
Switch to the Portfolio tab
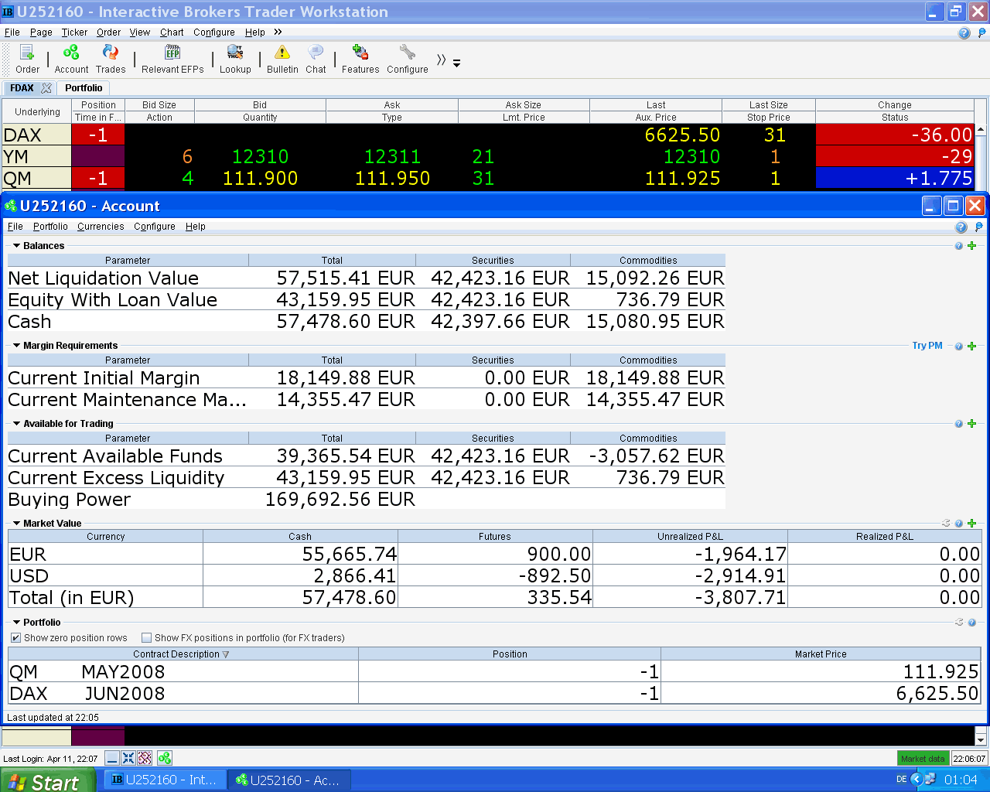click(x=84, y=88)
